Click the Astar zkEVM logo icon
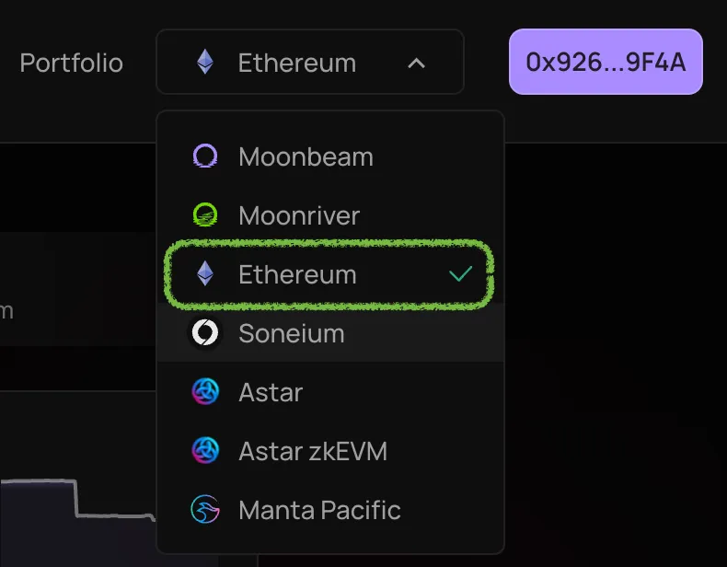Screen dimensions: 727x567 tap(205, 451)
